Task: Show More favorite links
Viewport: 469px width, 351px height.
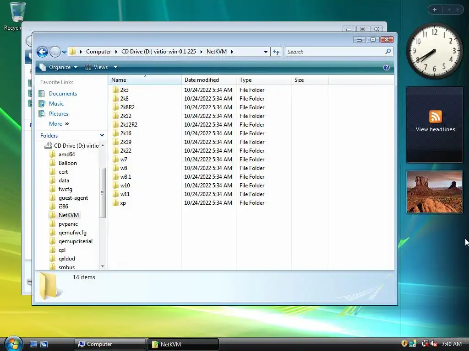Action: 59,123
